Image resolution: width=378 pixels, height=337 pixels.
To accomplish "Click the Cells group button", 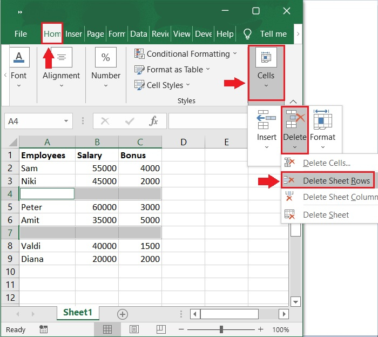I will point(266,72).
